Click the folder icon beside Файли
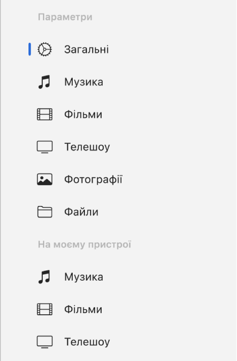 45,212
